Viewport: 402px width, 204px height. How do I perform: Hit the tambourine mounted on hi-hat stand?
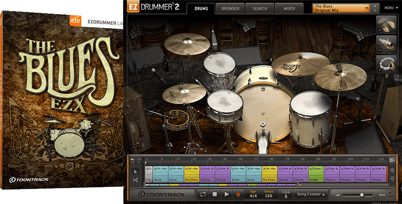[177, 121]
